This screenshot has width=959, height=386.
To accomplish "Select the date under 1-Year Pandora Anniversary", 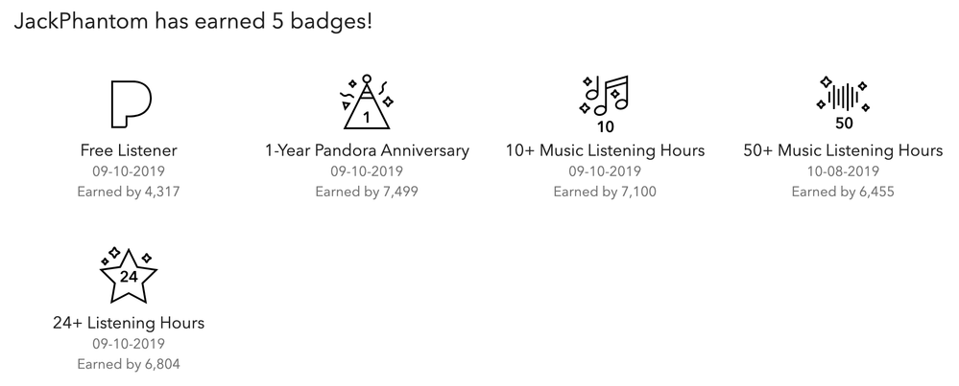I will 367,171.
